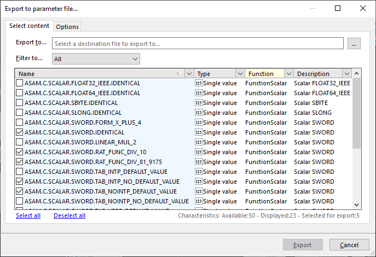Screen dimensions: 376x257
Task: Click the Export to destination file field
Action: [198, 44]
